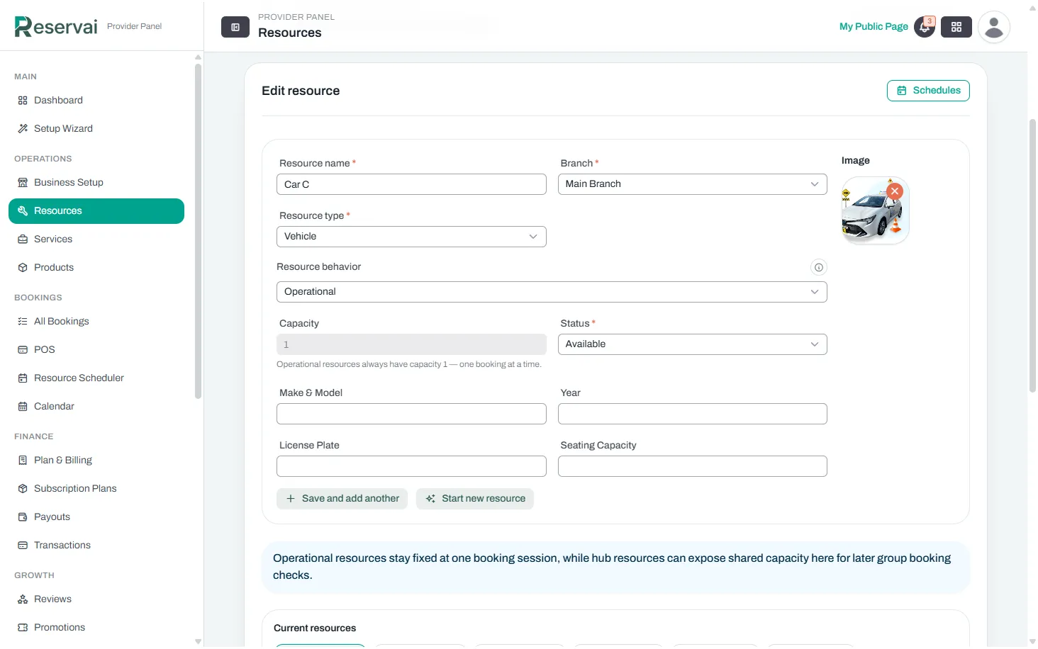Click the Dashboard sidebar icon
This screenshot has width=1038, height=649.
coord(23,101)
